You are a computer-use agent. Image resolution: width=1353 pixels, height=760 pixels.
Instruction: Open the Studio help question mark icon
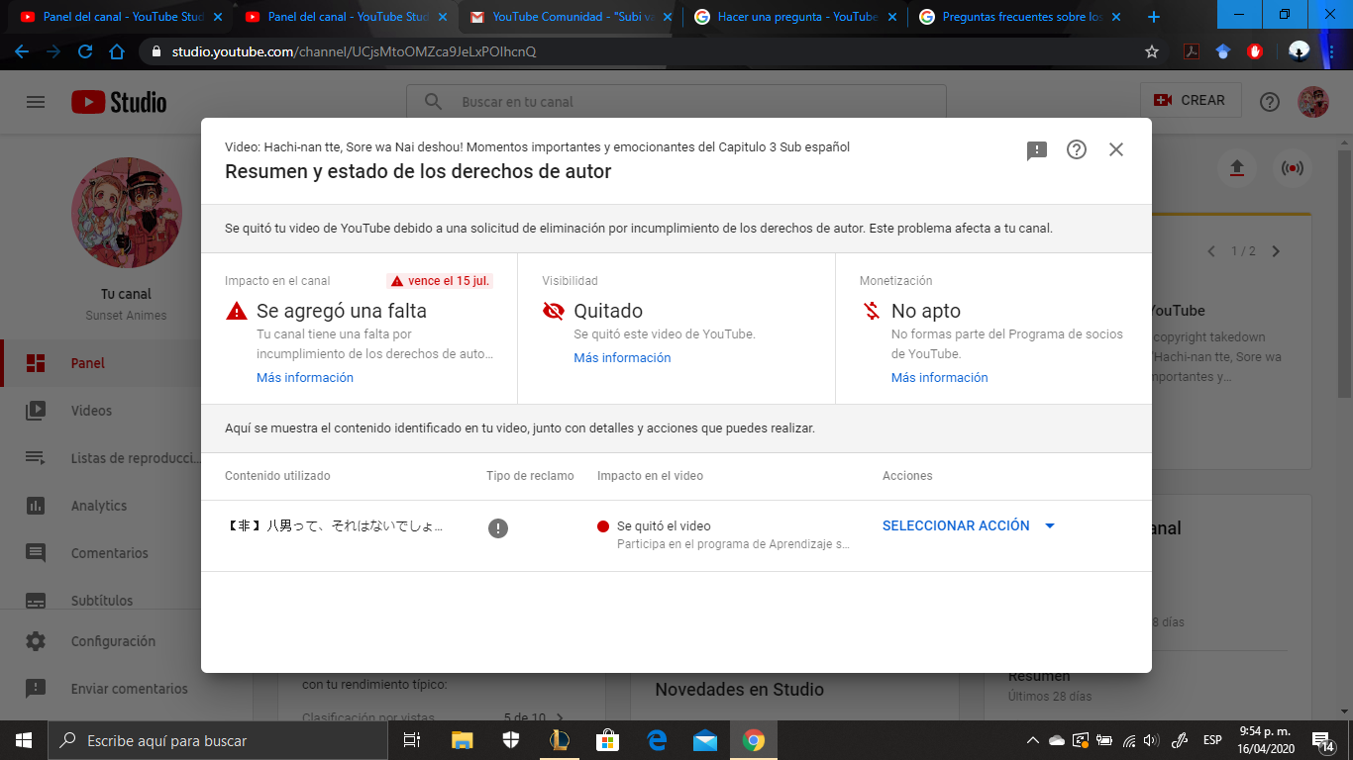click(x=1270, y=102)
